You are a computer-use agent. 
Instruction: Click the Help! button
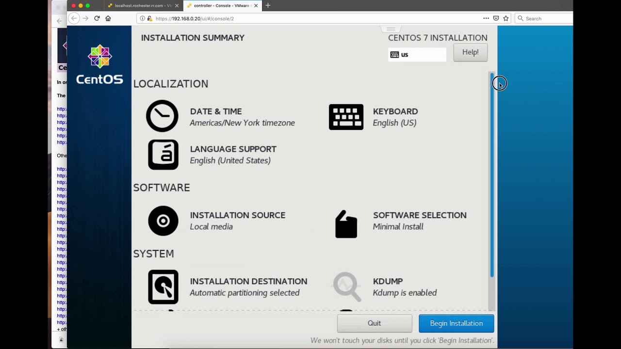[470, 52]
